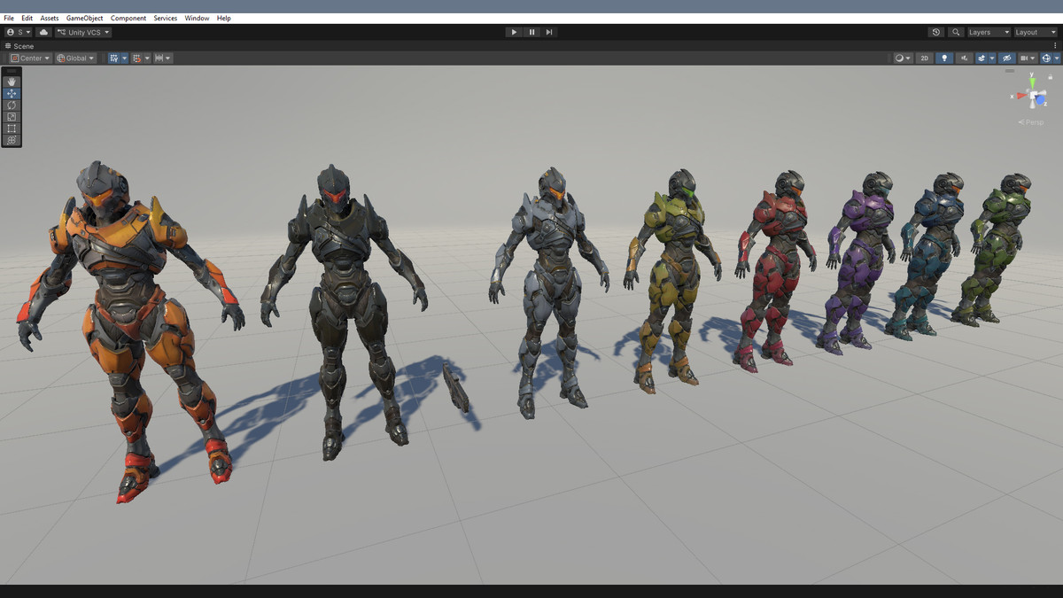The height and width of the screenshot is (598, 1063).
Task: Start Play mode
Action: (514, 32)
